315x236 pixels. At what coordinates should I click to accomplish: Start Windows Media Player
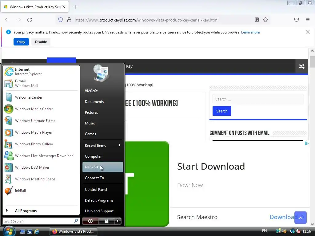point(41,132)
